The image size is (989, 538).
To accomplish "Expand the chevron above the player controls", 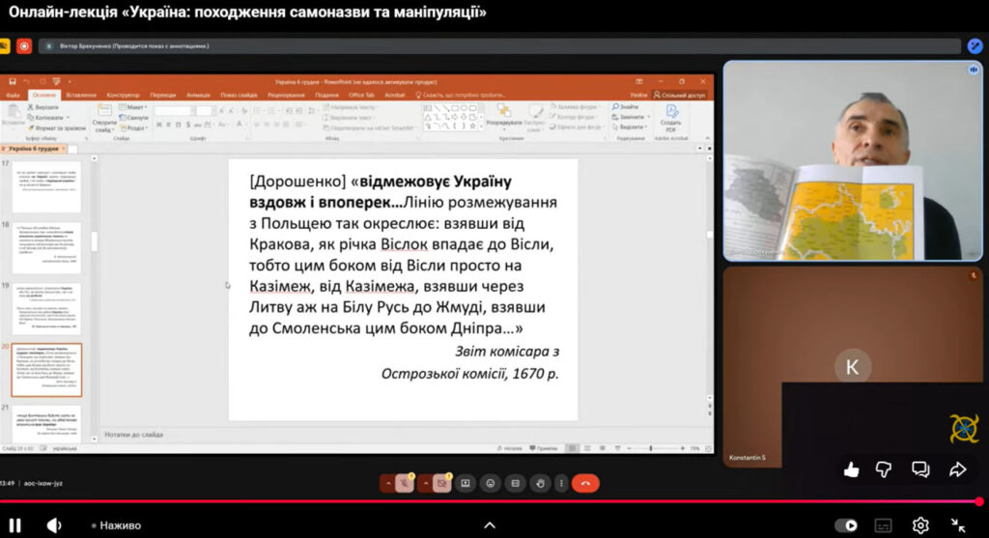I will [x=490, y=525].
